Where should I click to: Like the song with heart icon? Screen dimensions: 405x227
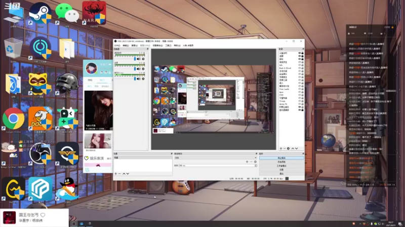[x=43, y=215]
